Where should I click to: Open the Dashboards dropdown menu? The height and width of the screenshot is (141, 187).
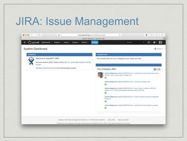(47, 42)
